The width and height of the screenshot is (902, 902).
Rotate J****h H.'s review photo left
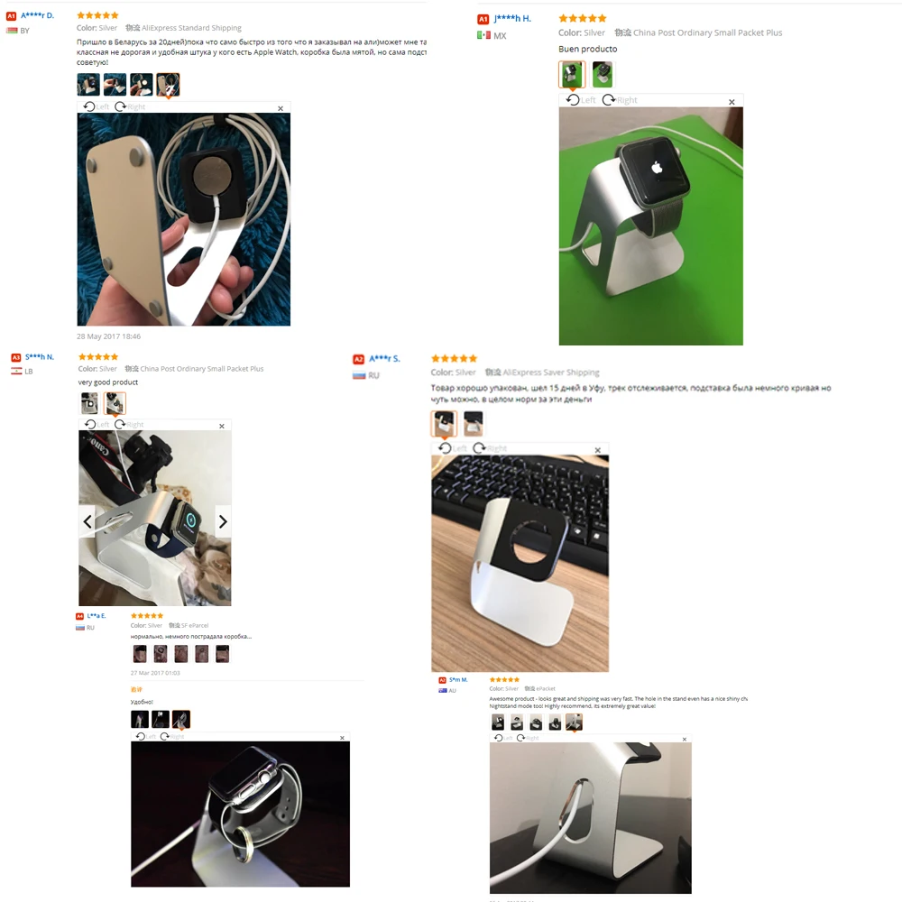click(581, 99)
